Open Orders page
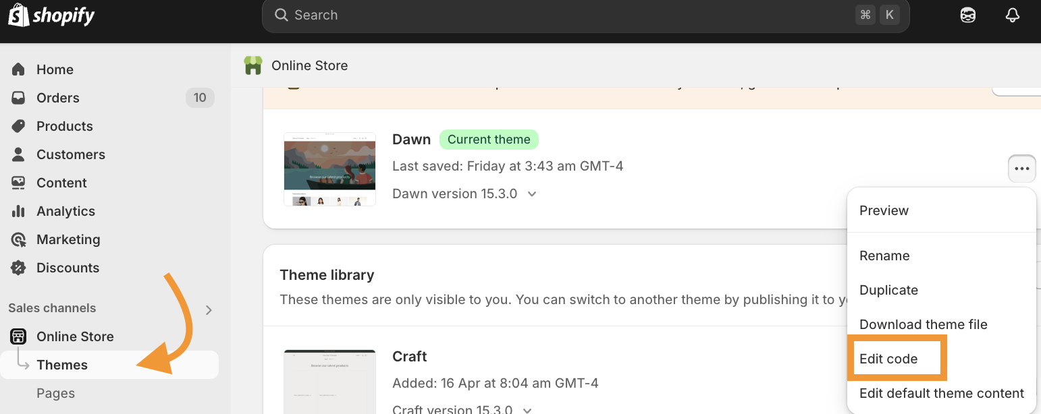 click(58, 98)
